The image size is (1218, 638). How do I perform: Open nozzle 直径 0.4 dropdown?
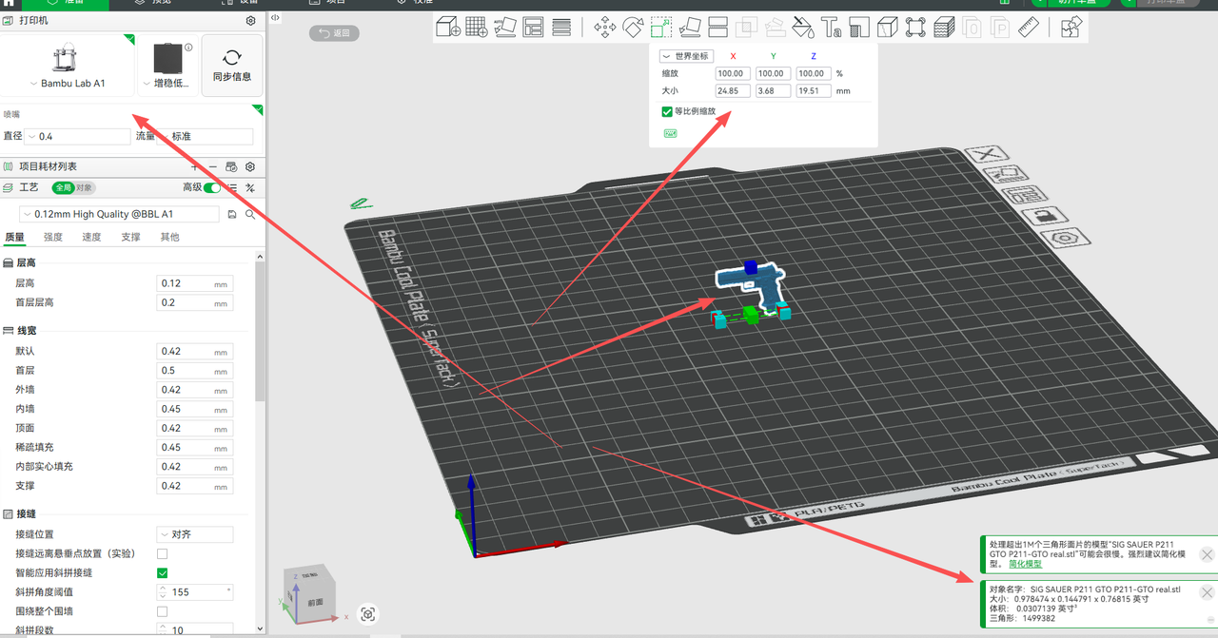coord(78,137)
